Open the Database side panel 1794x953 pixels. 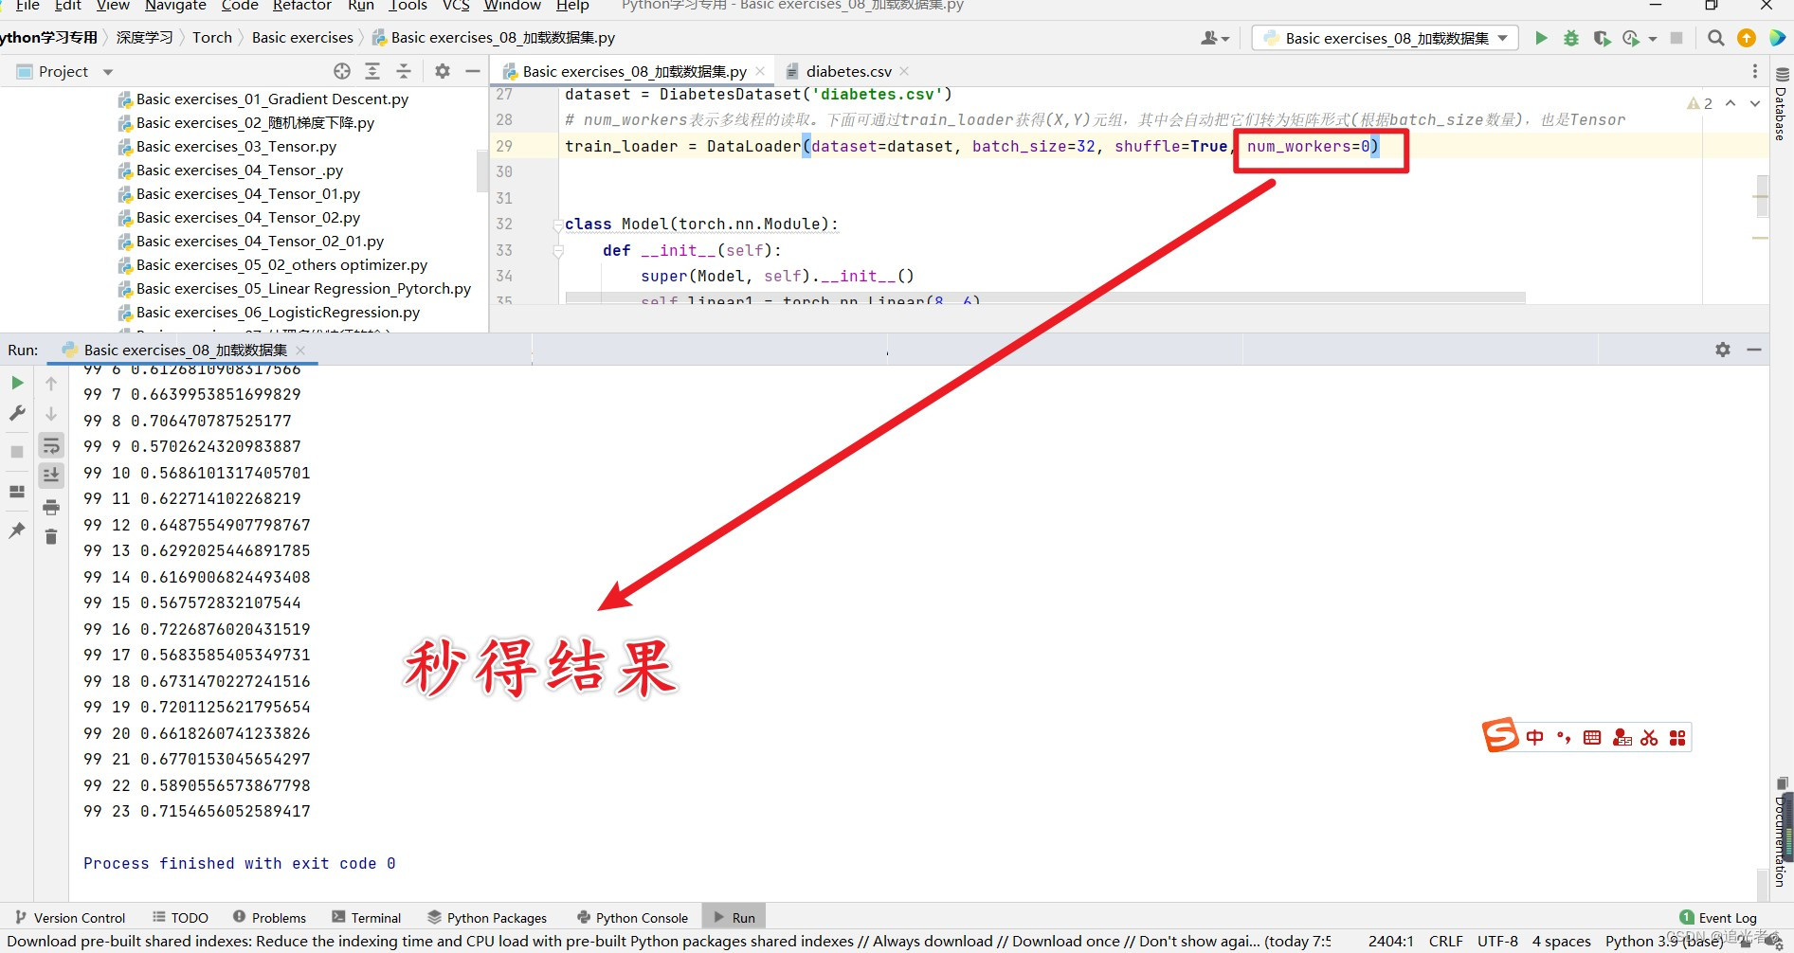1782,104
